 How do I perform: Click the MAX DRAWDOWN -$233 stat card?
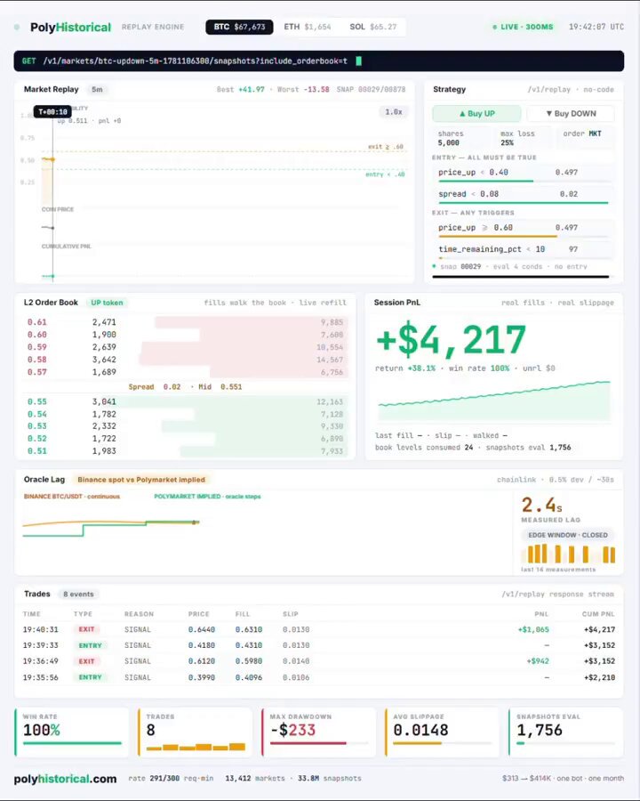click(318, 732)
